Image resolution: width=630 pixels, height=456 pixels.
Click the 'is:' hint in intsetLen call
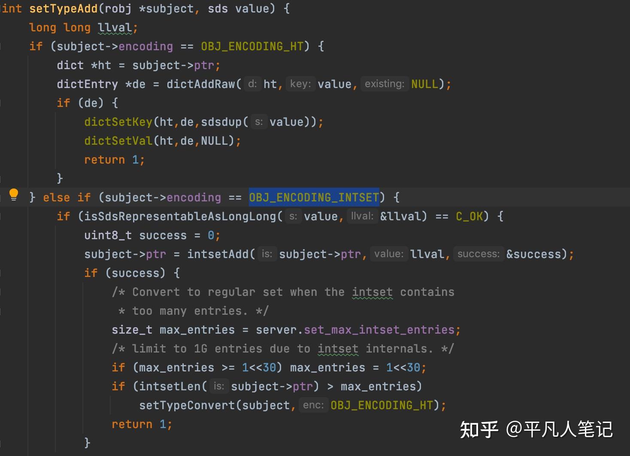click(219, 386)
